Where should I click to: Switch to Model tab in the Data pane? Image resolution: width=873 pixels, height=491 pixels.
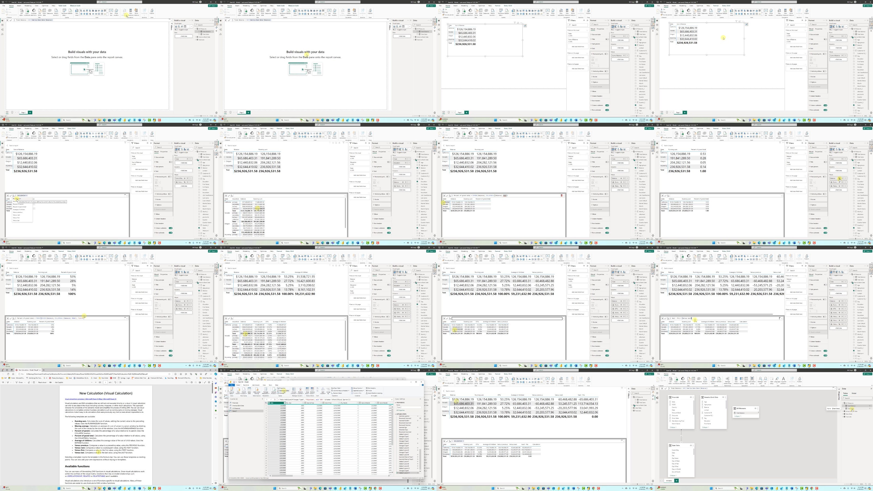pos(854,393)
